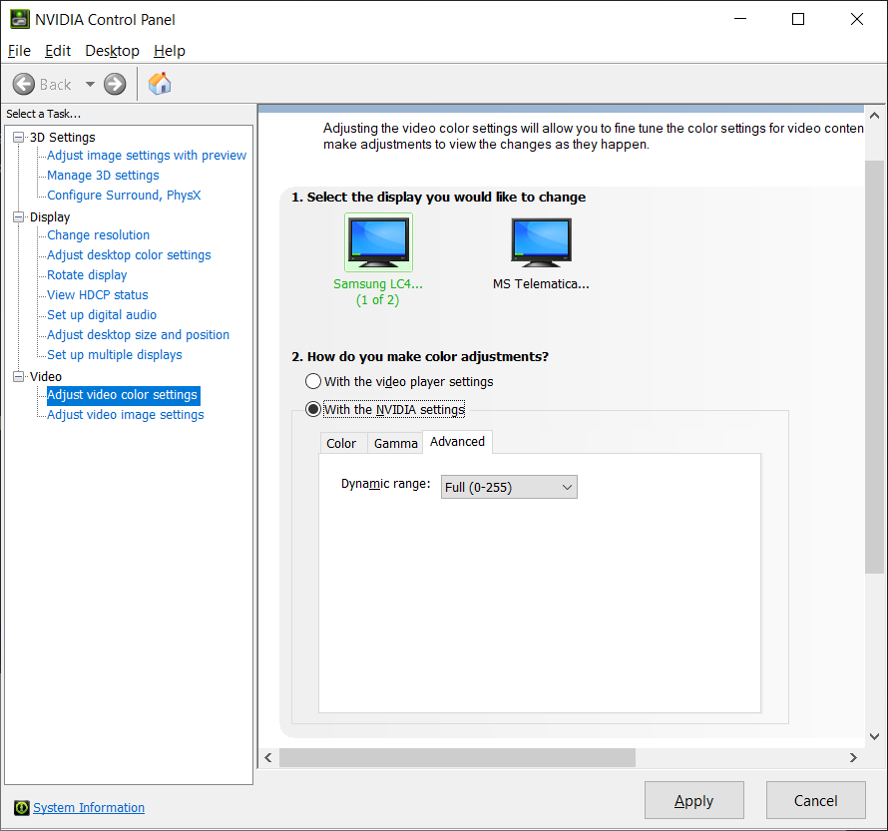Open Adjust desktop size and position

pyautogui.click(x=138, y=334)
